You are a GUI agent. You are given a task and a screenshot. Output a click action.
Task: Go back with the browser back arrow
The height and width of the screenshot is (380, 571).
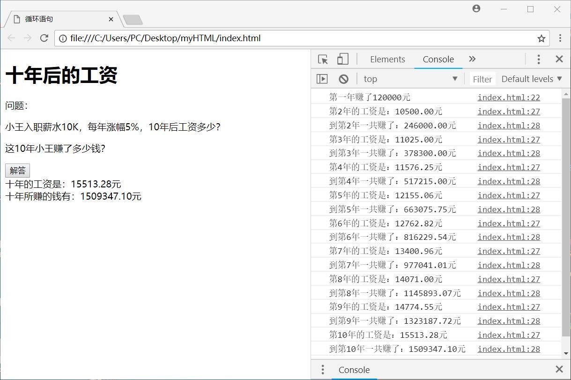(11, 38)
